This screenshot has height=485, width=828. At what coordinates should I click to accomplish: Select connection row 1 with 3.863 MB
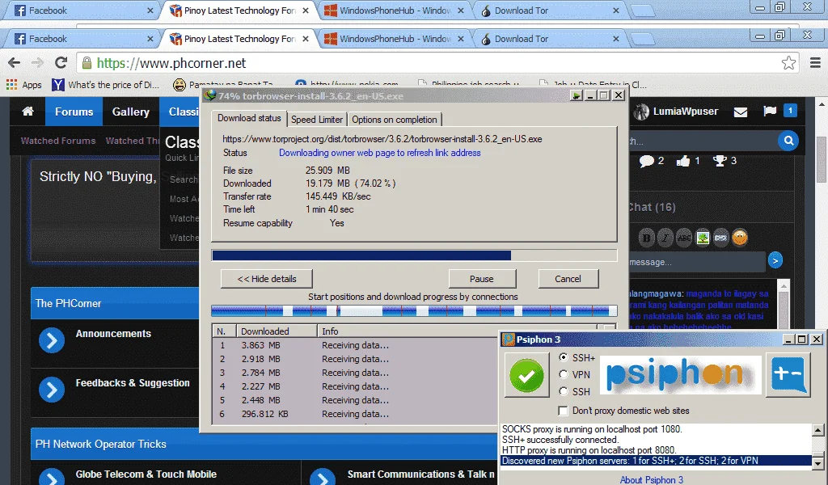click(355, 345)
